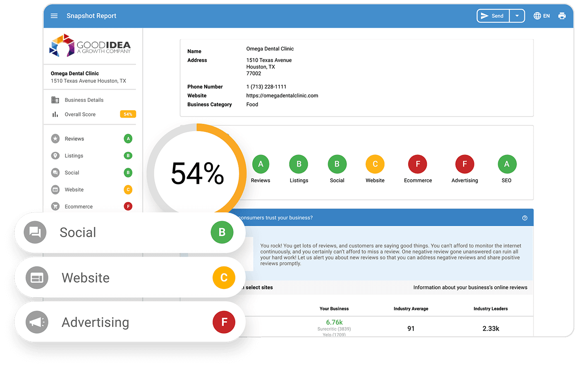Click the help question mark icon
Screen dimensions: 579x368
coord(524,218)
